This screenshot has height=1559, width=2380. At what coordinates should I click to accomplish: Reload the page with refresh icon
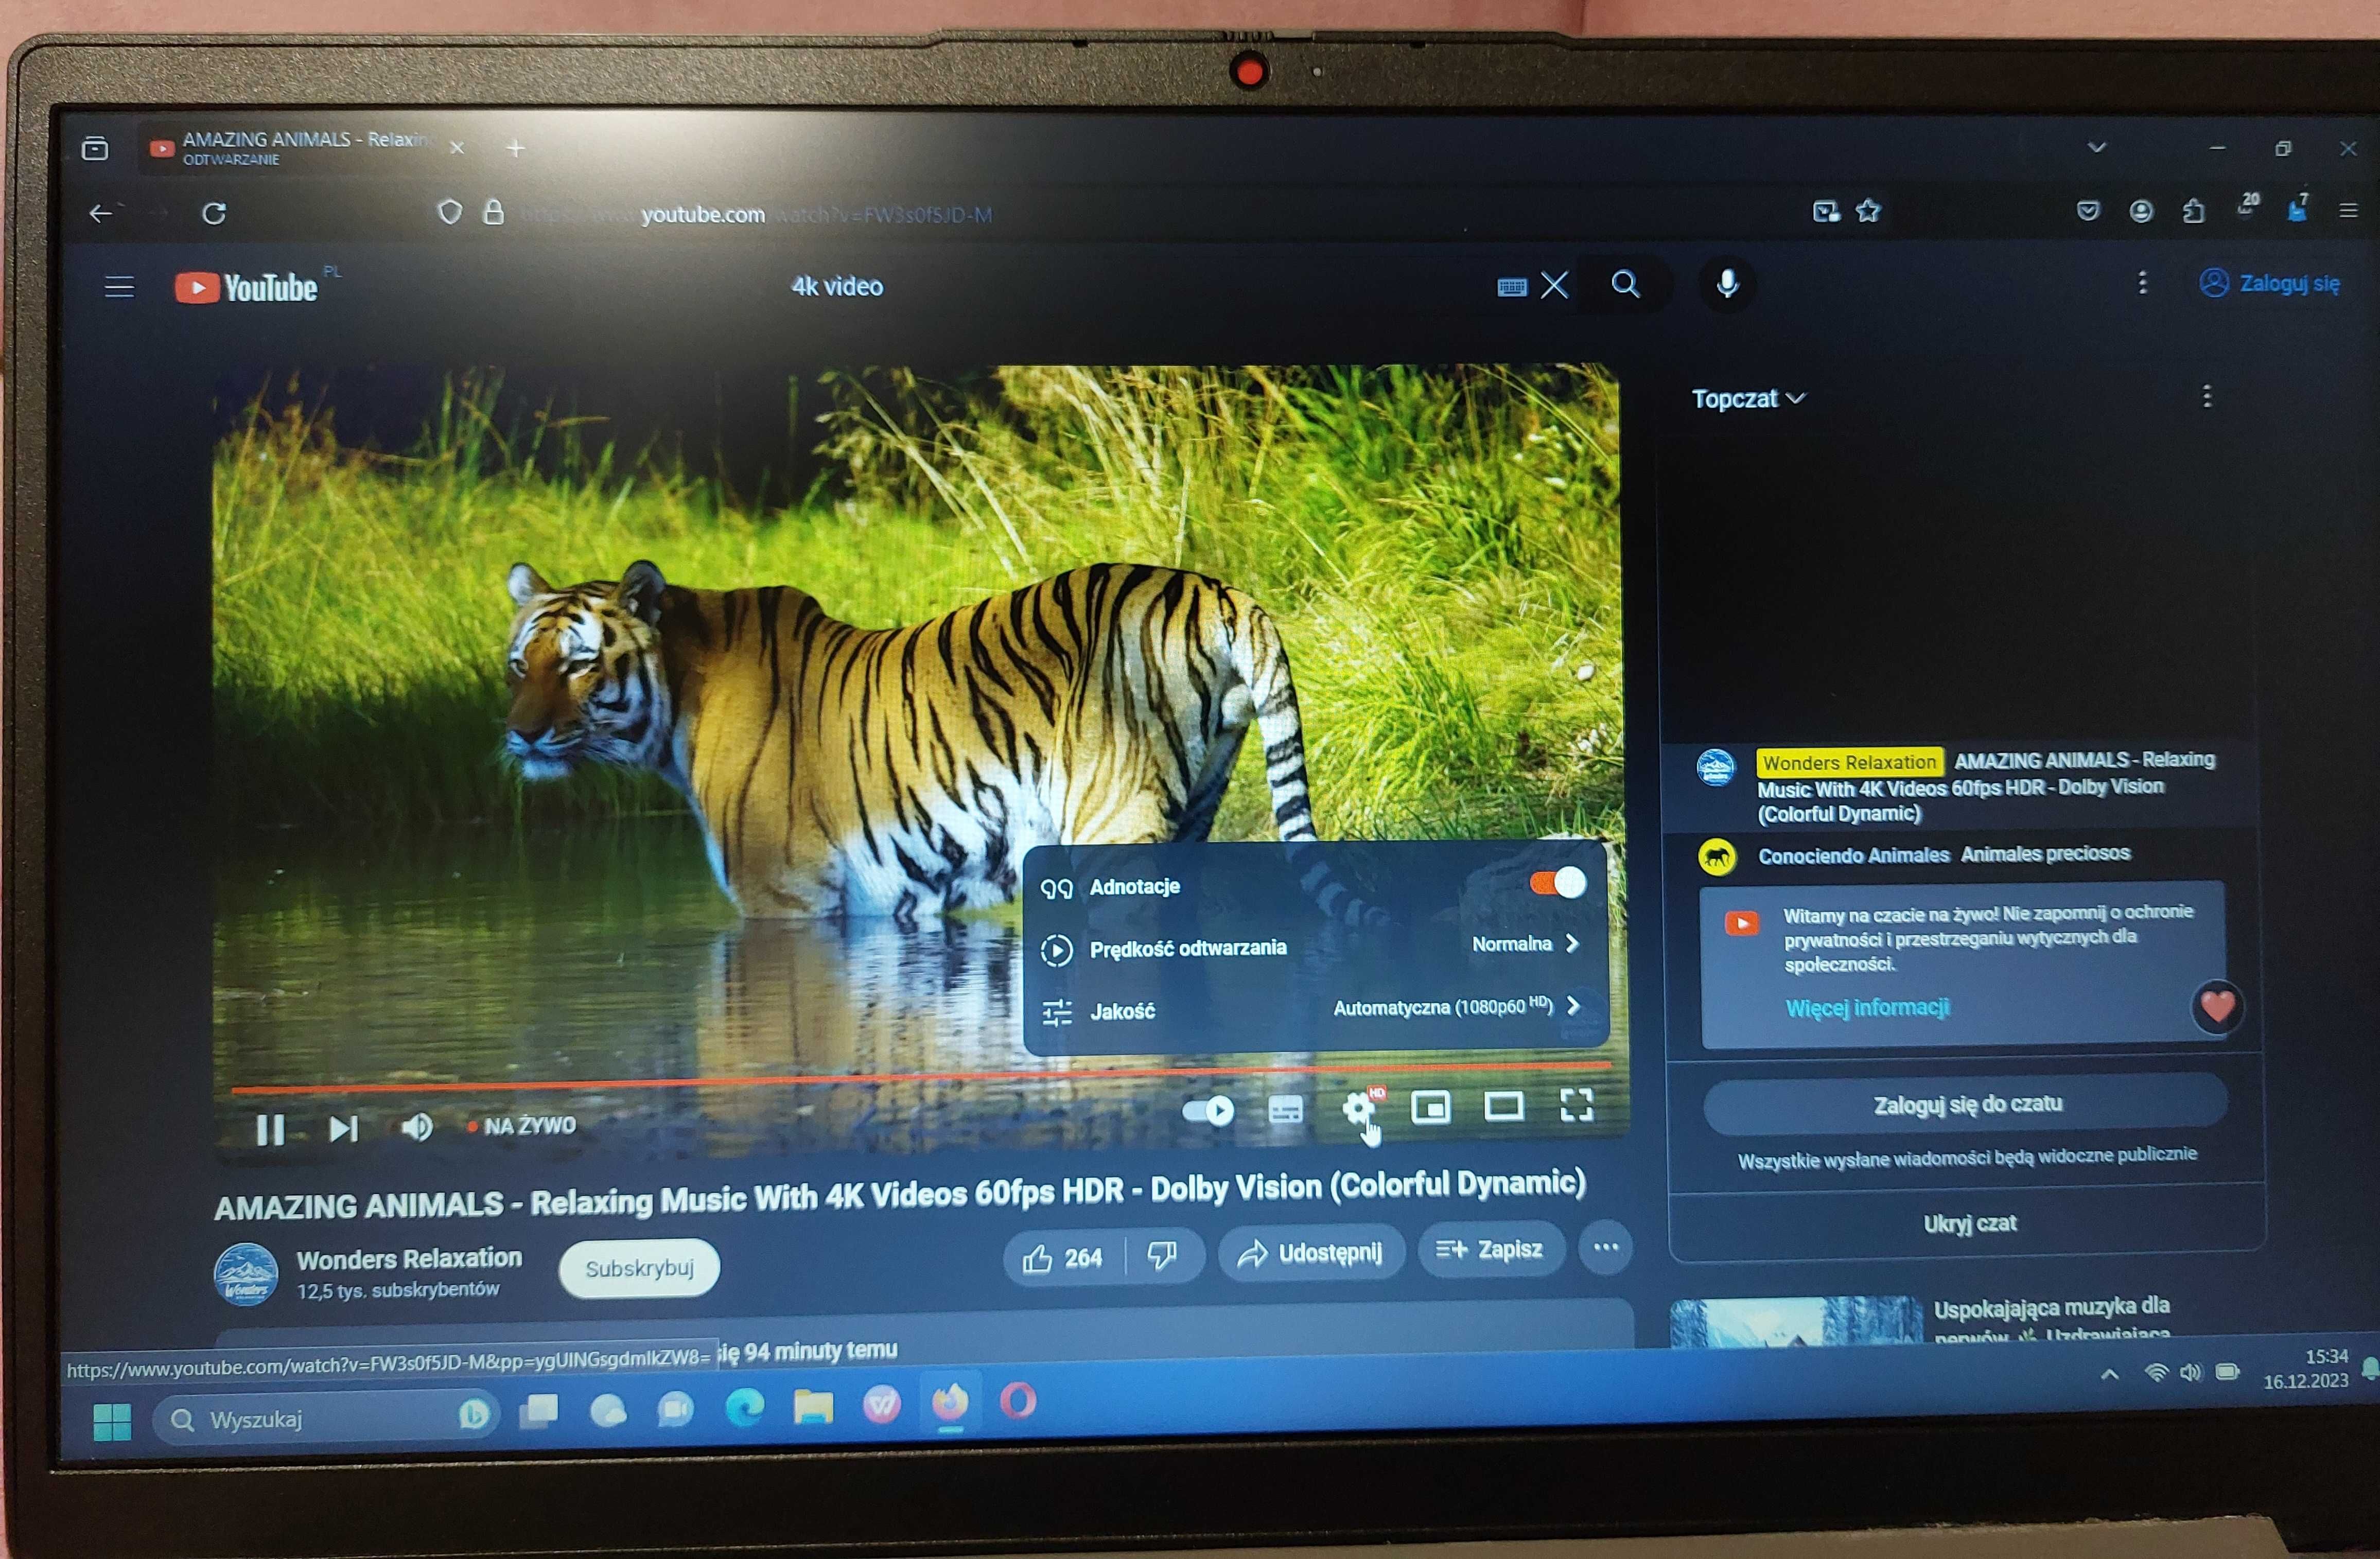[214, 213]
